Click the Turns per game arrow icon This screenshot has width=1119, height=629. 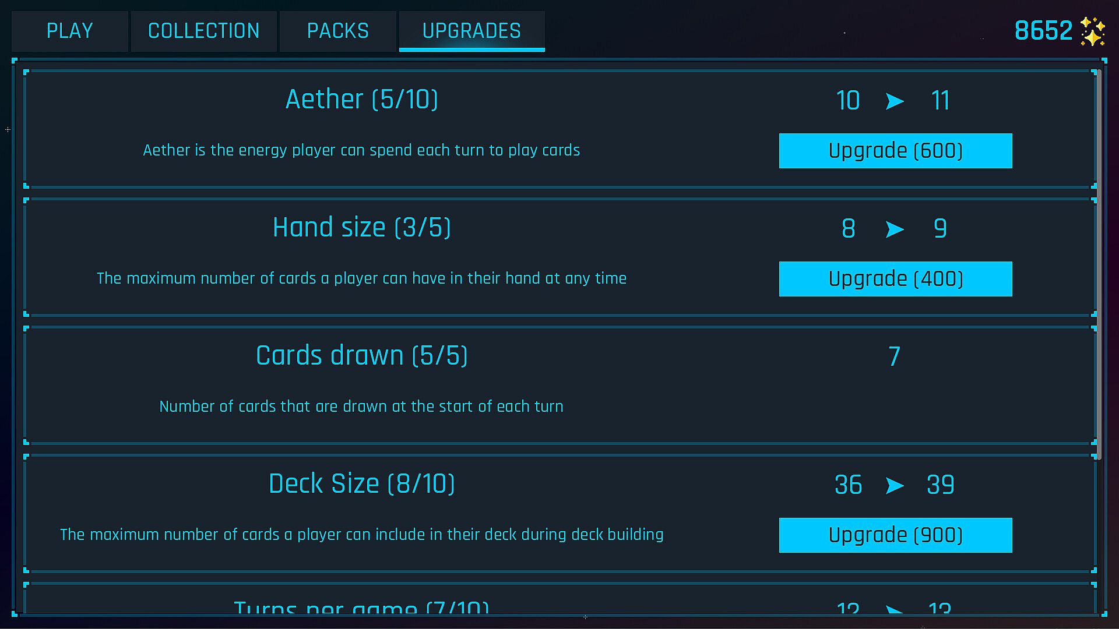tap(895, 610)
